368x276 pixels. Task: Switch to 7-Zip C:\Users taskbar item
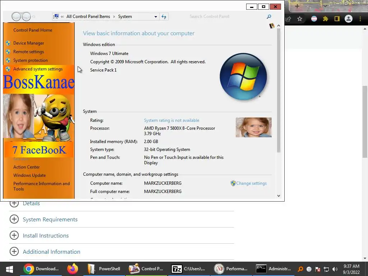(189, 269)
